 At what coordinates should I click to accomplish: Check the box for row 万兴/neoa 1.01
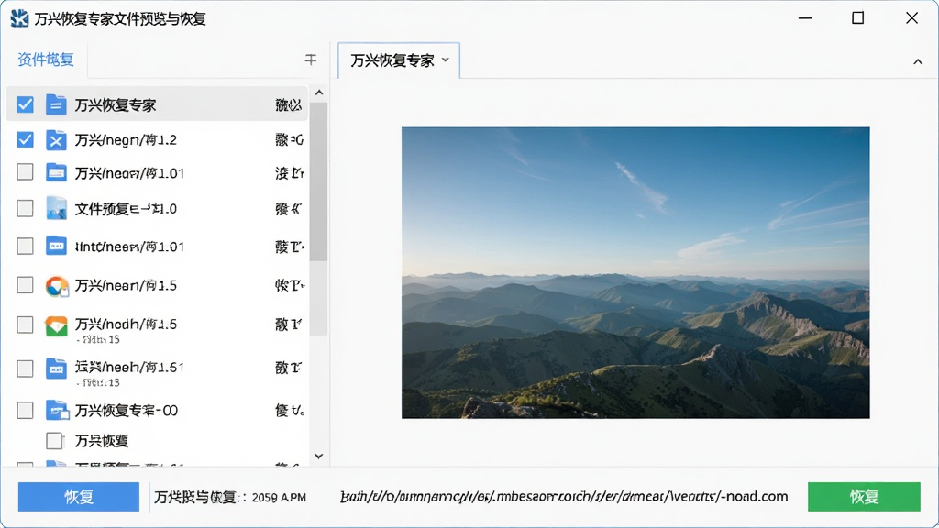point(25,172)
